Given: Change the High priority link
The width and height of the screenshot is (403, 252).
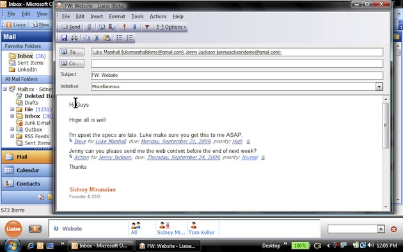Looking at the screenshot, I should (237, 141).
